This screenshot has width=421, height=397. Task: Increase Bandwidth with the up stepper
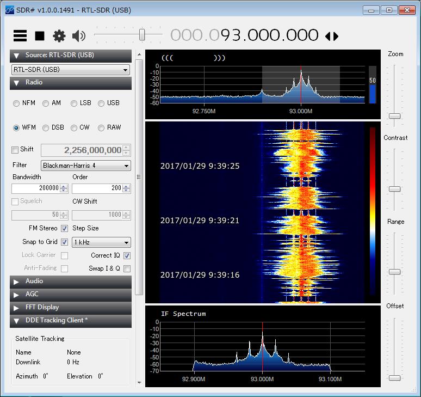click(64, 186)
